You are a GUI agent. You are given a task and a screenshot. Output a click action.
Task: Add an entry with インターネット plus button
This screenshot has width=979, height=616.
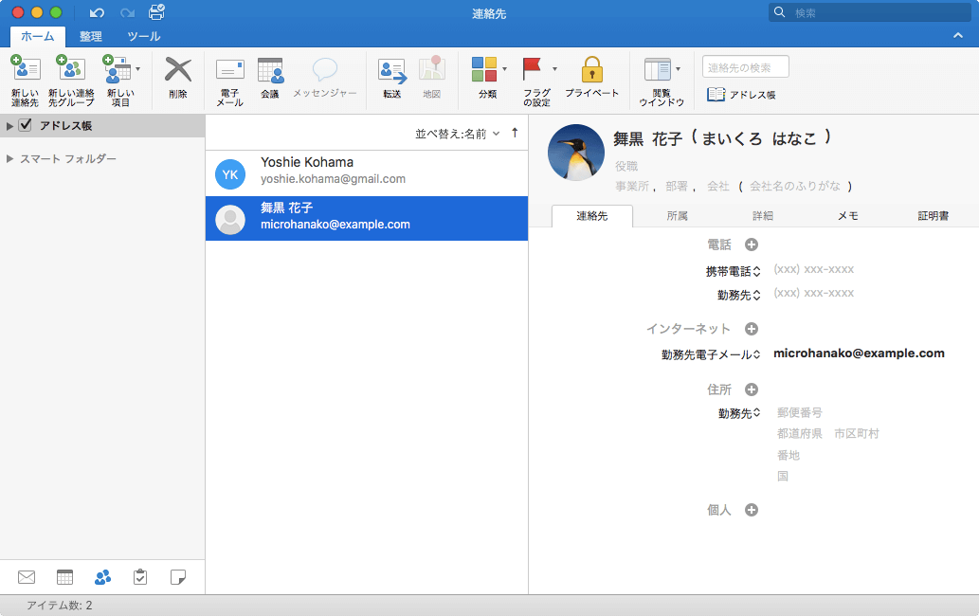[752, 329]
